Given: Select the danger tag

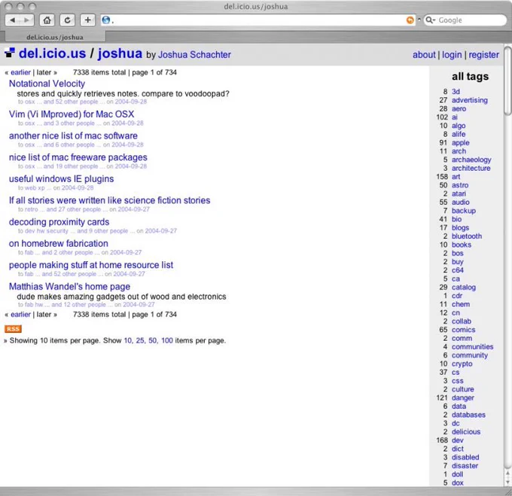Looking at the screenshot, I should (463, 398).
